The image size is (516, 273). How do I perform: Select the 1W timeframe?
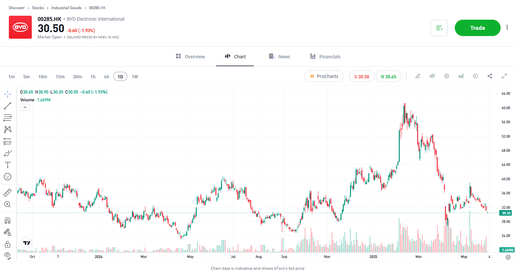pos(135,77)
